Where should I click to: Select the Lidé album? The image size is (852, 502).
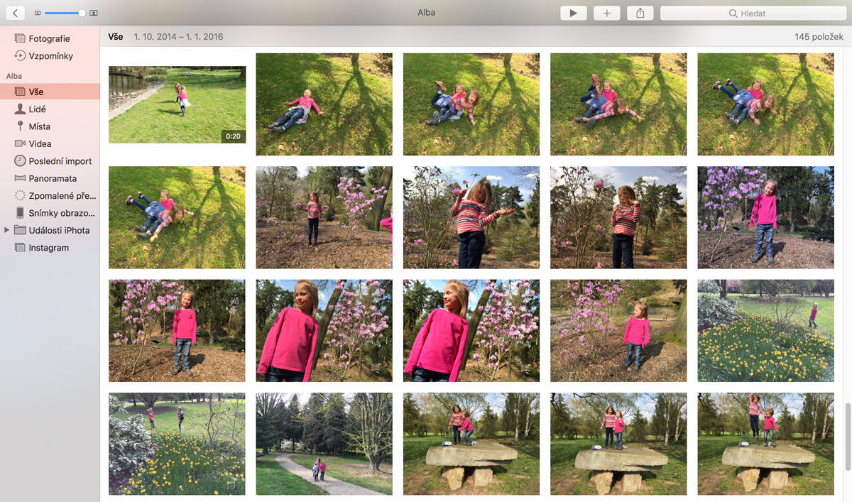tap(37, 109)
